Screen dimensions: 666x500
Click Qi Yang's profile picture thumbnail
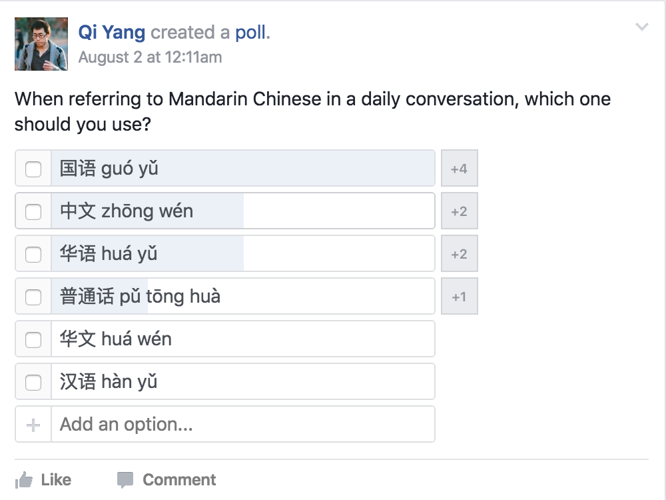[x=41, y=44]
